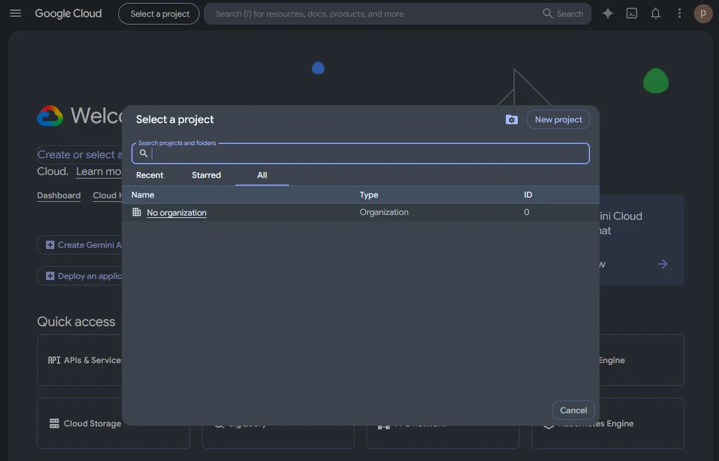Click the Organization type cell
This screenshot has height=461, width=719.
point(384,212)
